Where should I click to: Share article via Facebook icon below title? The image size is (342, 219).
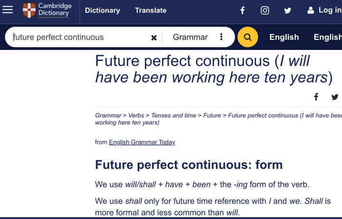(x=316, y=97)
